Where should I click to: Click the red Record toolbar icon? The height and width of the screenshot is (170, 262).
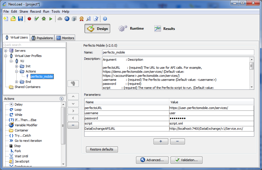click(x=29, y=19)
